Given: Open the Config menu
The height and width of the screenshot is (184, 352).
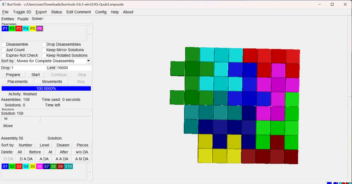Looking at the screenshot, I should point(101,12).
